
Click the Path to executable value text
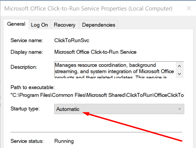[97, 95]
